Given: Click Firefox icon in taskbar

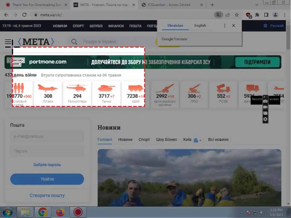Looking at the screenshot, I should pyautogui.click(x=60, y=212).
